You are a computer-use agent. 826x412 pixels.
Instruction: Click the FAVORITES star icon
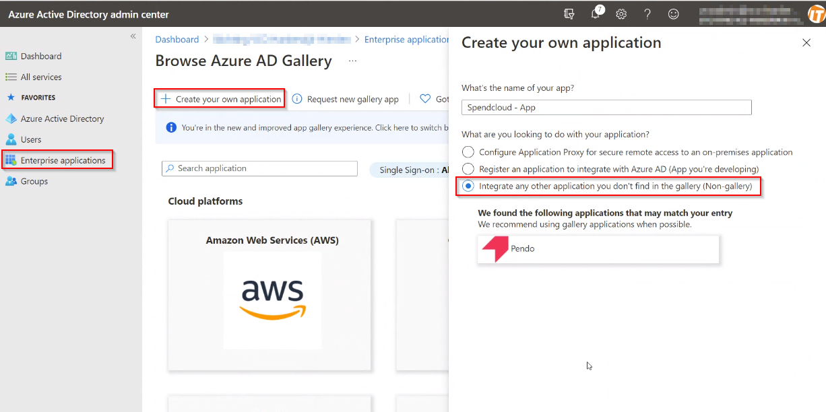(11, 98)
